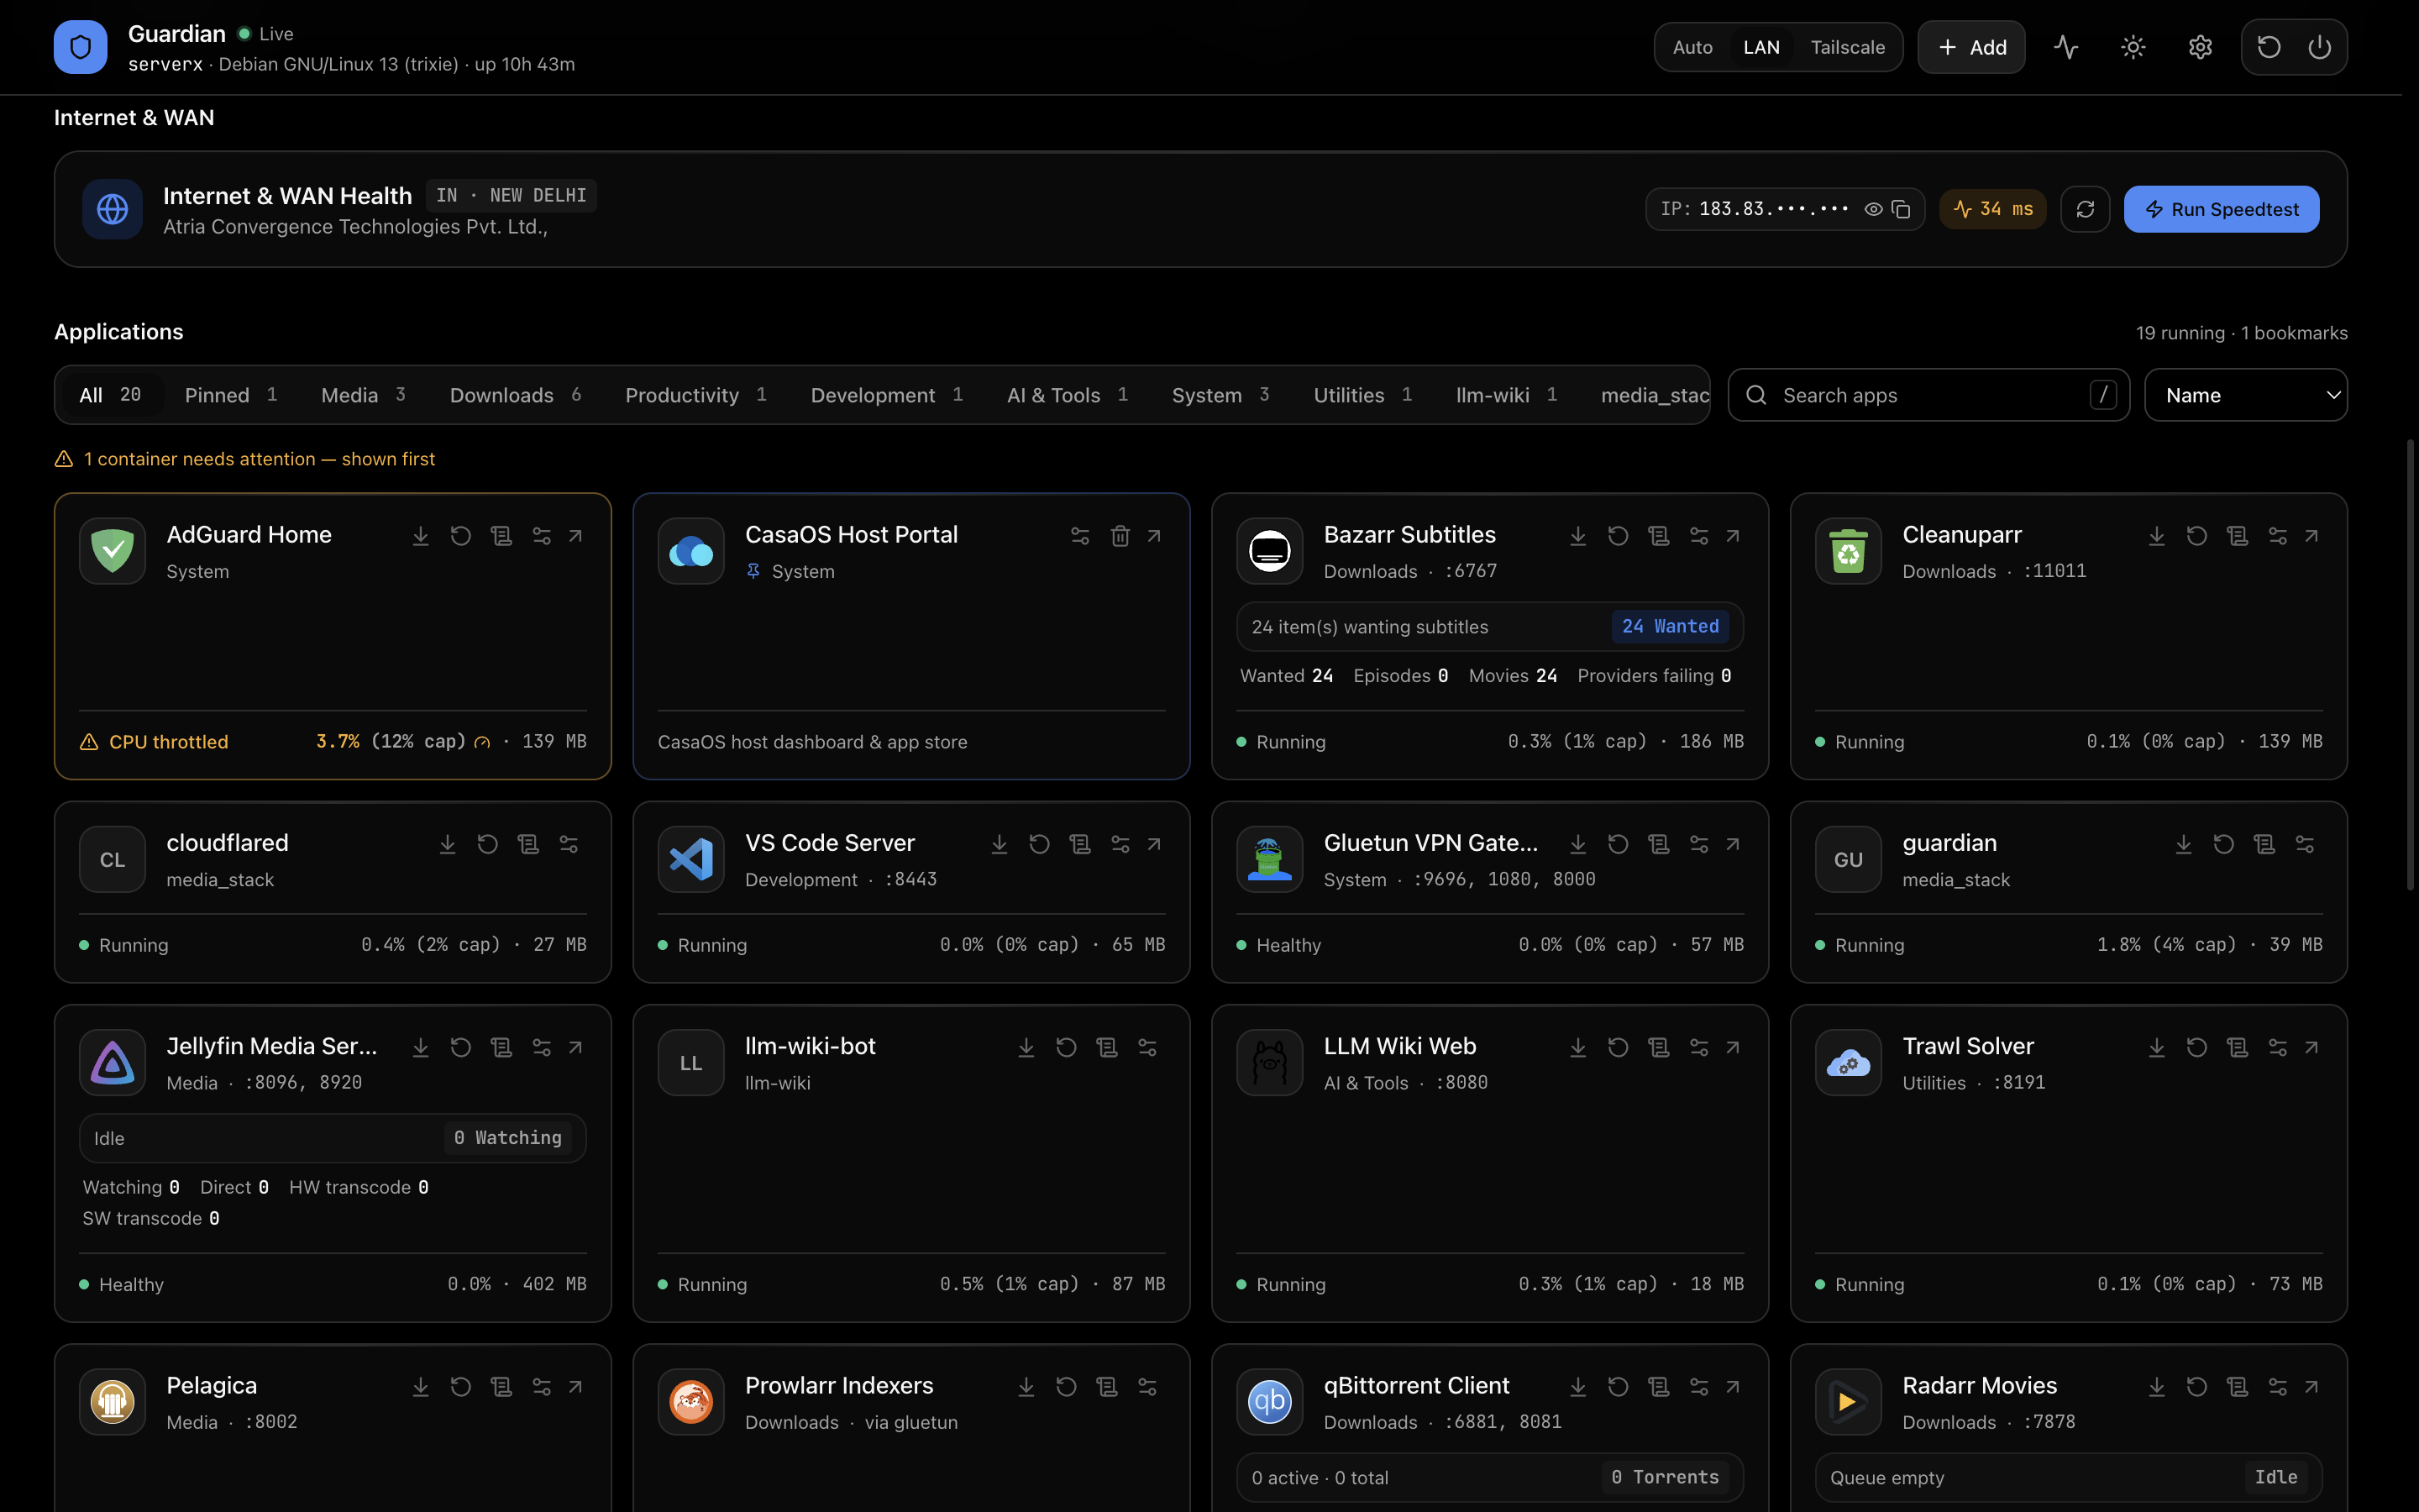Open AdGuard Home in a new tab
This screenshot has height=1512, width=2419.
[575, 536]
